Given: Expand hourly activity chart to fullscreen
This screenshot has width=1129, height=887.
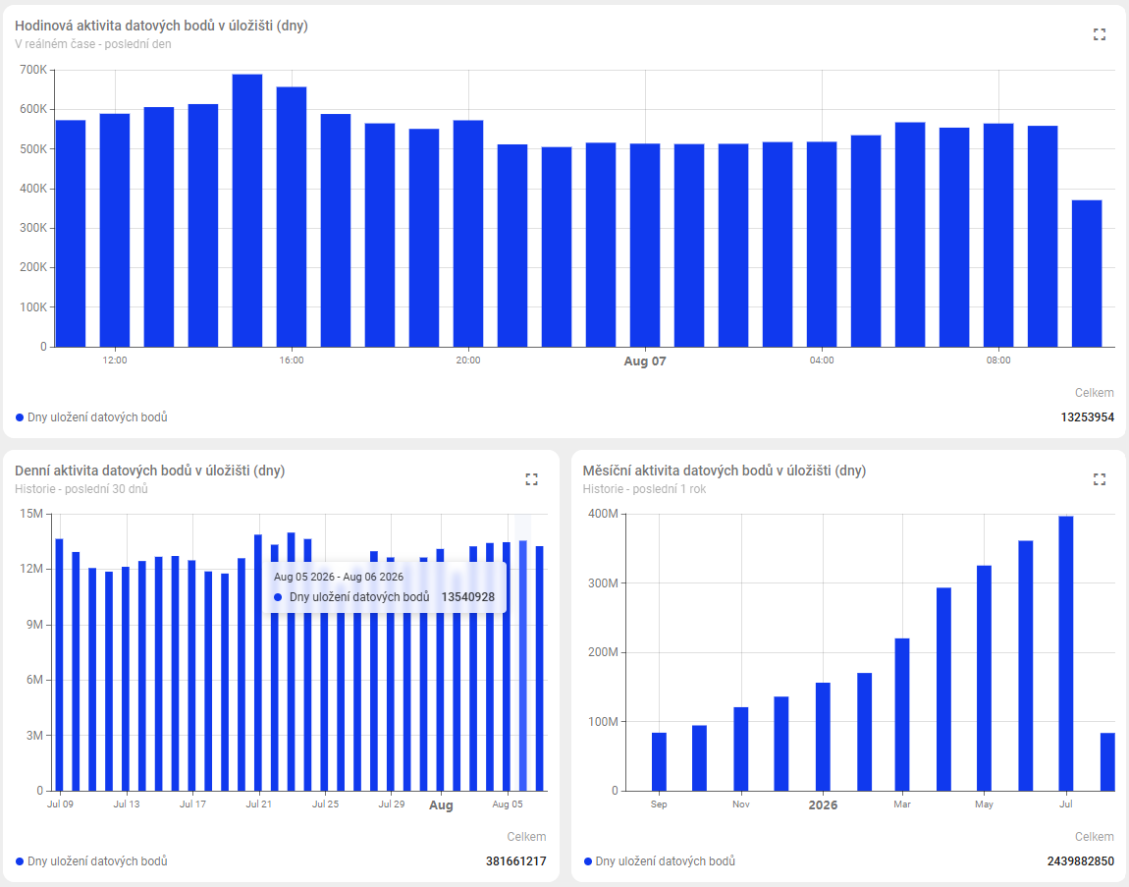Looking at the screenshot, I should [x=1099, y=33].
